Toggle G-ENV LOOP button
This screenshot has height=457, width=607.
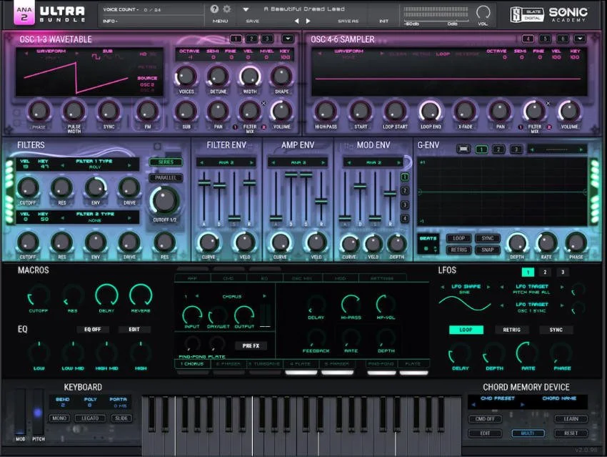[x=458, y=238]
